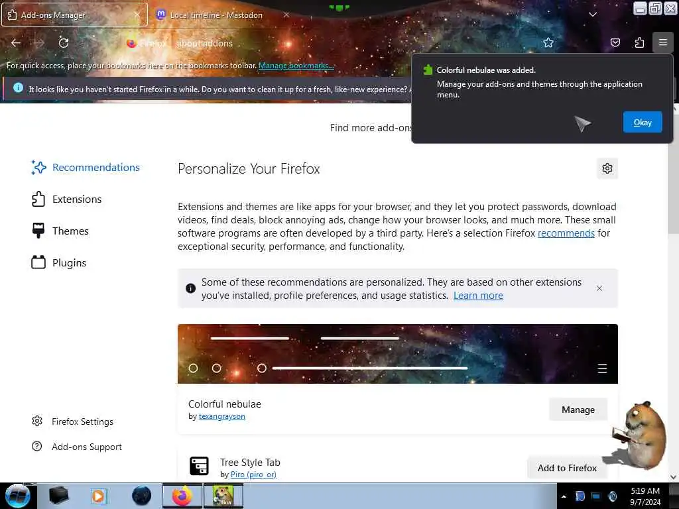Viewport: 679px width, 509px height.
Task: Click the Colorful nebulae theme name
Action: (224, 404)
